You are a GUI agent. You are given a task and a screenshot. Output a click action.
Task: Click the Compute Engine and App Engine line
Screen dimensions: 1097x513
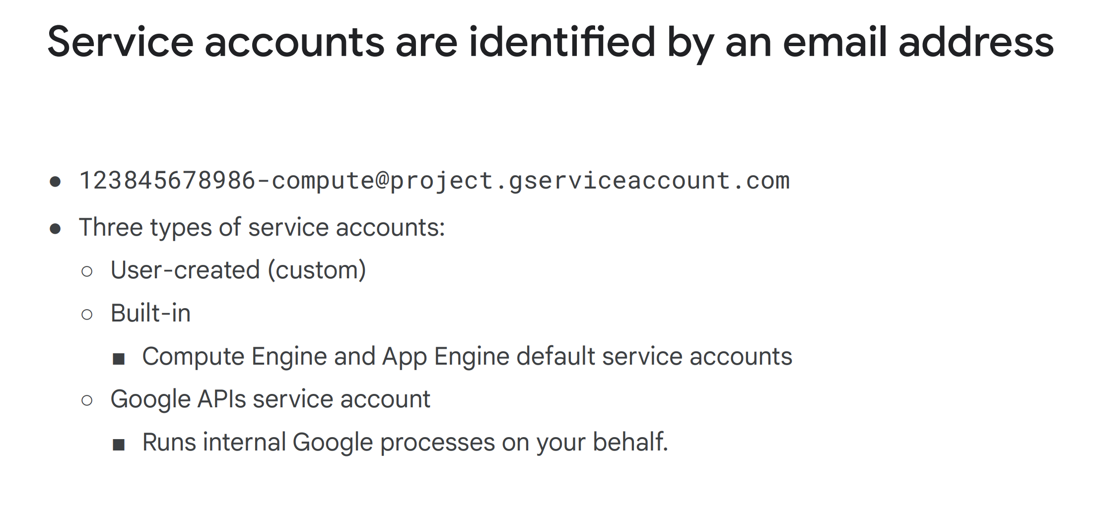(x=467, y=357)
